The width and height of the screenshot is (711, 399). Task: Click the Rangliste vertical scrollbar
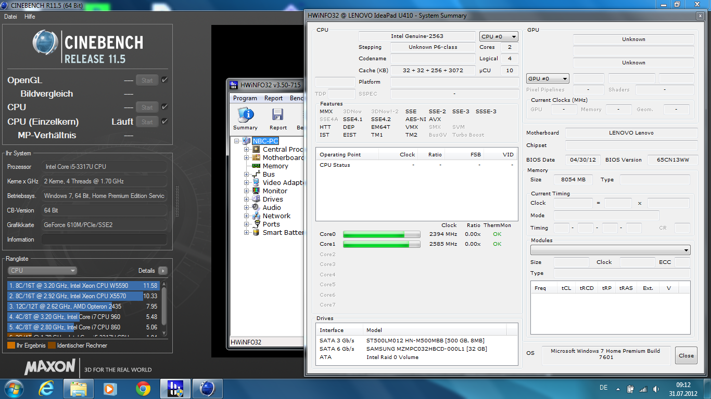click(x=164, y=310)
